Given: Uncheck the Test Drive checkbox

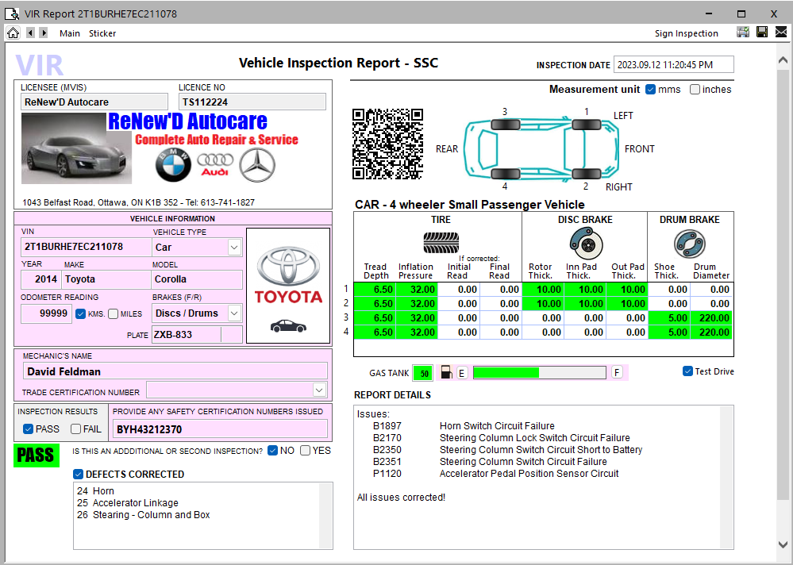Looking at the screenshot, I should (687, 371).
